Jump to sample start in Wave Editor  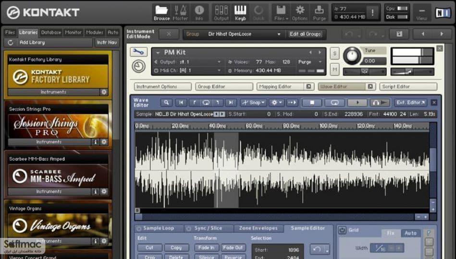coord(181,103)
